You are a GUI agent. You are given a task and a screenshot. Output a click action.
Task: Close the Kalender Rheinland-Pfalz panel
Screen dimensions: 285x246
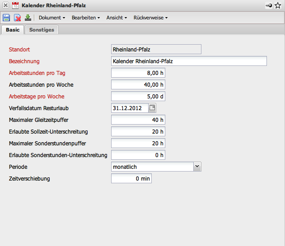coord(5,5)
